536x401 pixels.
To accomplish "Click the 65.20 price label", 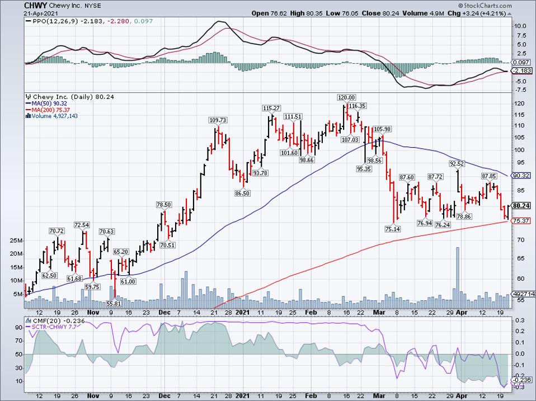I will (121, 252).
